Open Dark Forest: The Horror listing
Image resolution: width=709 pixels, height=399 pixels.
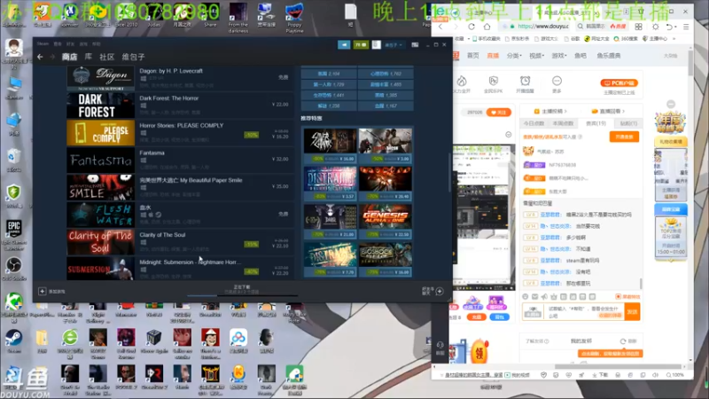pos(179,105)
